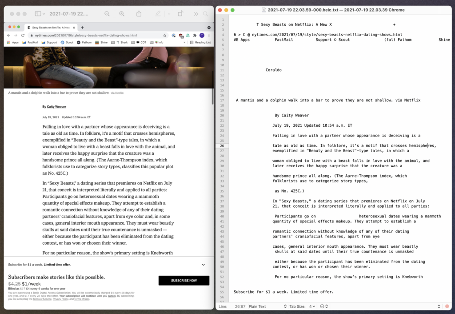Select the Sexy Beasts on Netflix tab

pos(50,27)
